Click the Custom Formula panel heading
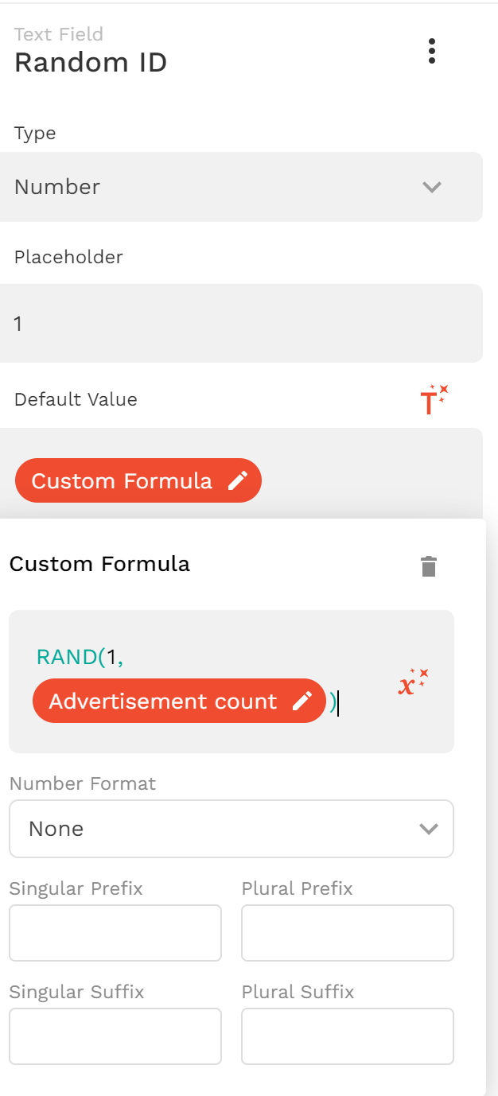 click(x=99, y=564)
